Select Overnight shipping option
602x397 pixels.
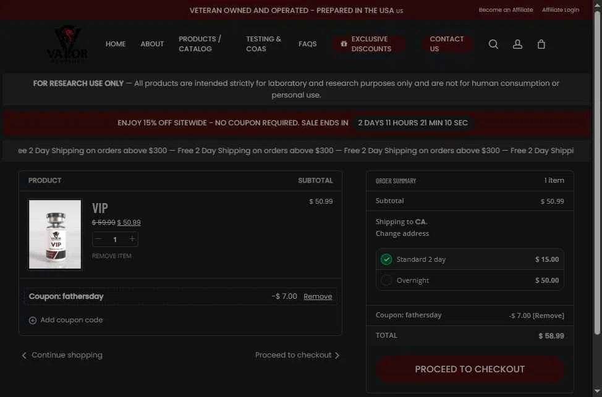click(386, 280)
